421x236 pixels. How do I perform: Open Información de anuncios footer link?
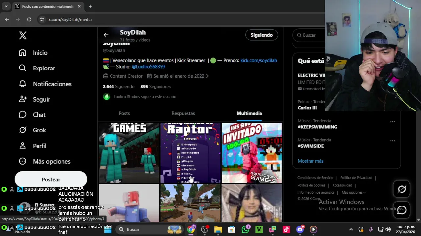click(316, 192)
